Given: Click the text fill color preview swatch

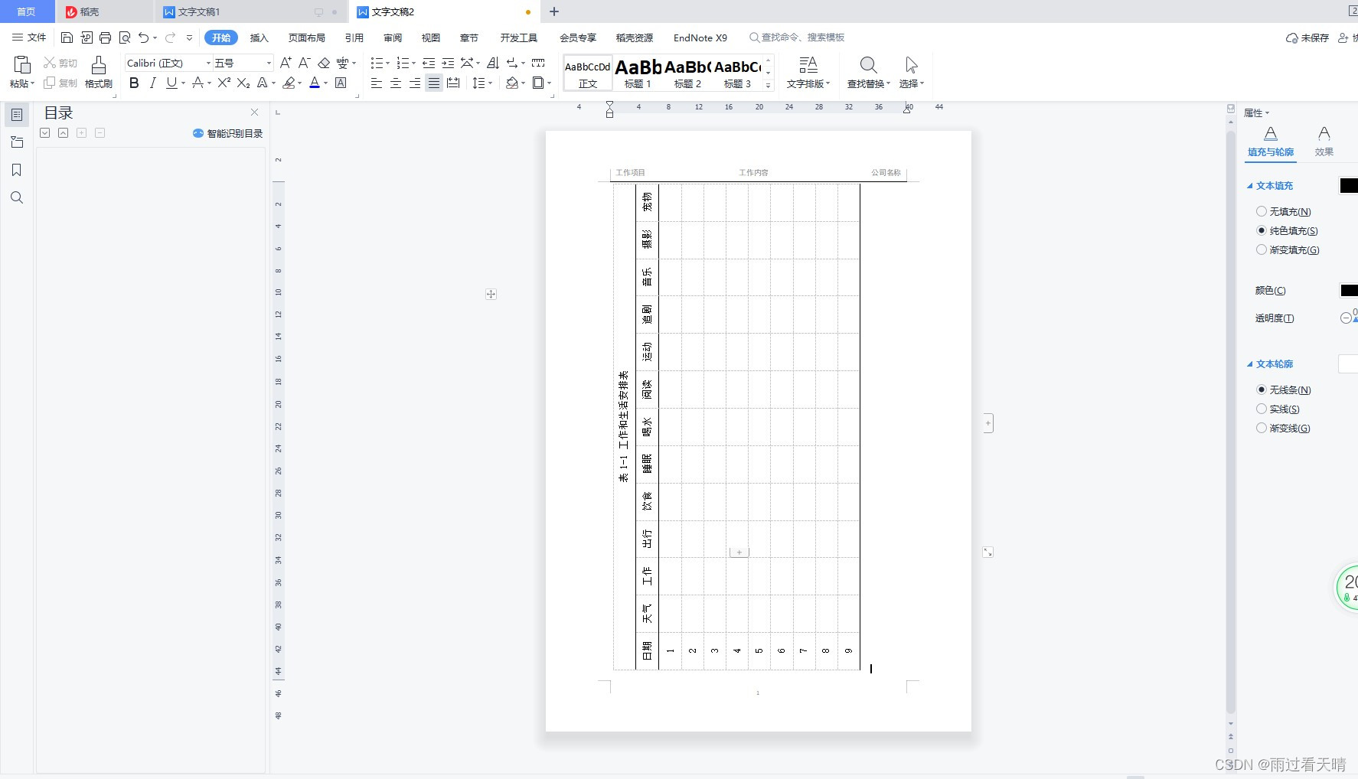Looking at the screenshot, I should coord(1349,185).
